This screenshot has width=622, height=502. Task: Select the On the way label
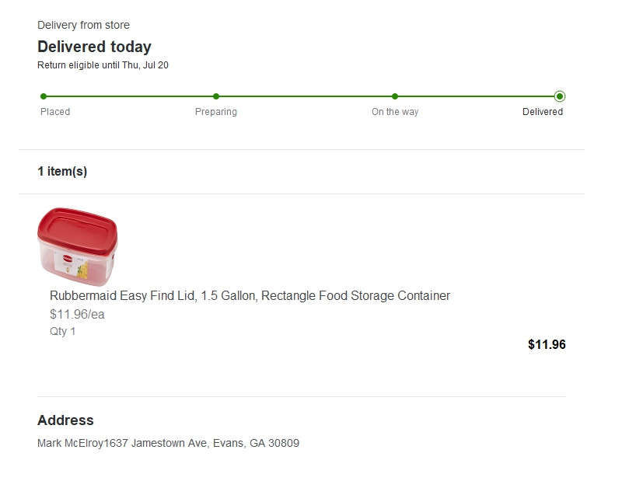[x=395, y=112]
